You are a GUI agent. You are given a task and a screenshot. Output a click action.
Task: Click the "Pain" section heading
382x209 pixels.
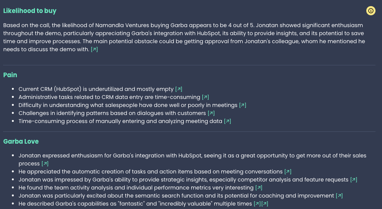coord(10,75)
